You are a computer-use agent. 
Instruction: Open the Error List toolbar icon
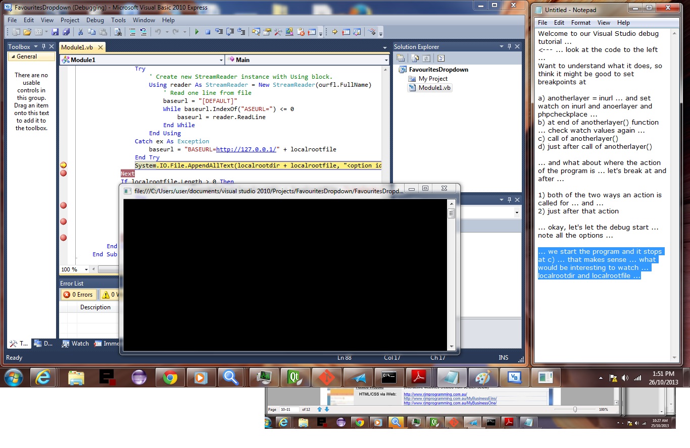pyautogui.click(x=301, y=32)
